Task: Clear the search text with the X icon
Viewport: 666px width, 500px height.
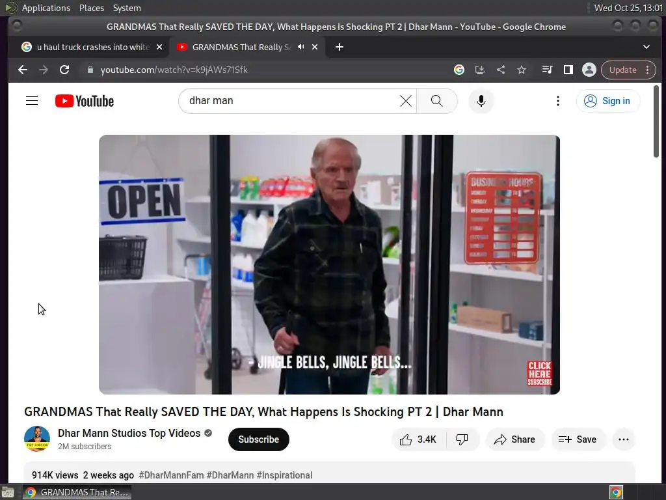Action: [x=406, y=101]
